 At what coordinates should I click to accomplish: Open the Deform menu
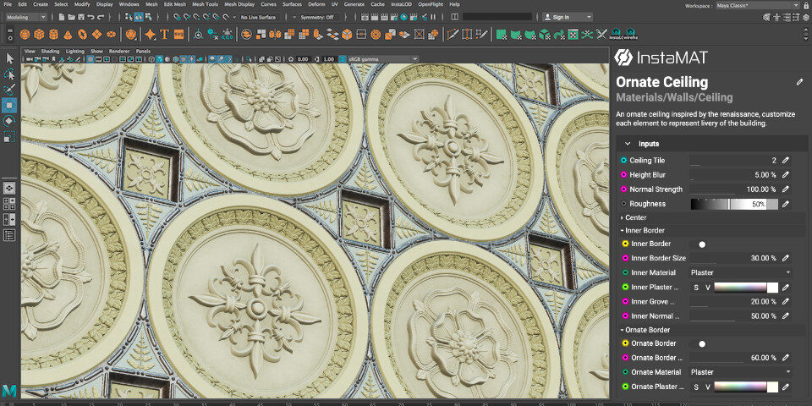(x=316, y=4)
